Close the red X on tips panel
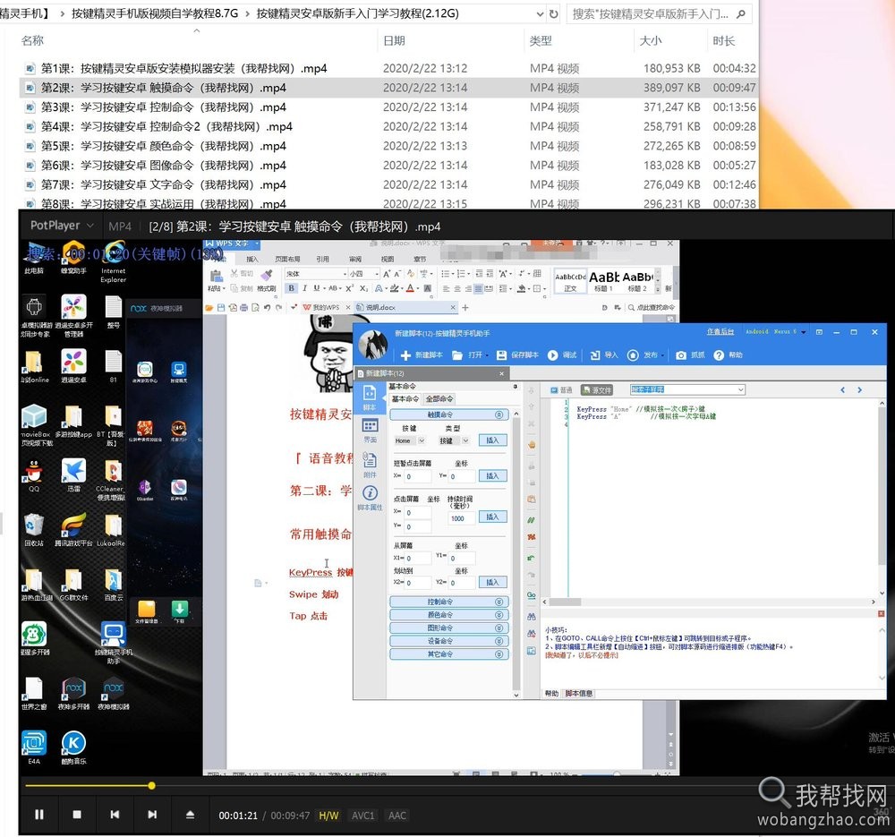Image resolution: width=895 pixels, height=837 pixels. coord(882,613)
